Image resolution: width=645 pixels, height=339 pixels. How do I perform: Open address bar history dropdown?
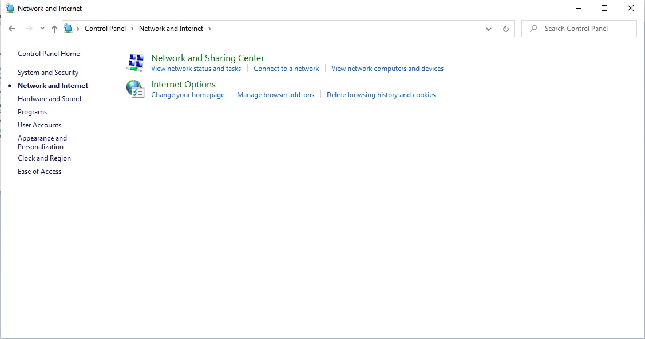click(489, 29)
